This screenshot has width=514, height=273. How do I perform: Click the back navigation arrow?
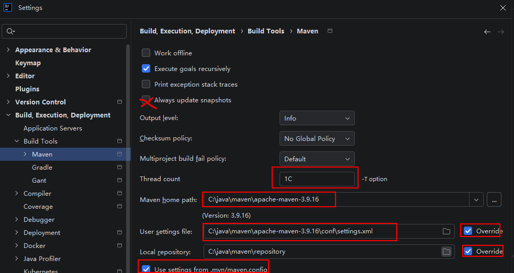487,32
